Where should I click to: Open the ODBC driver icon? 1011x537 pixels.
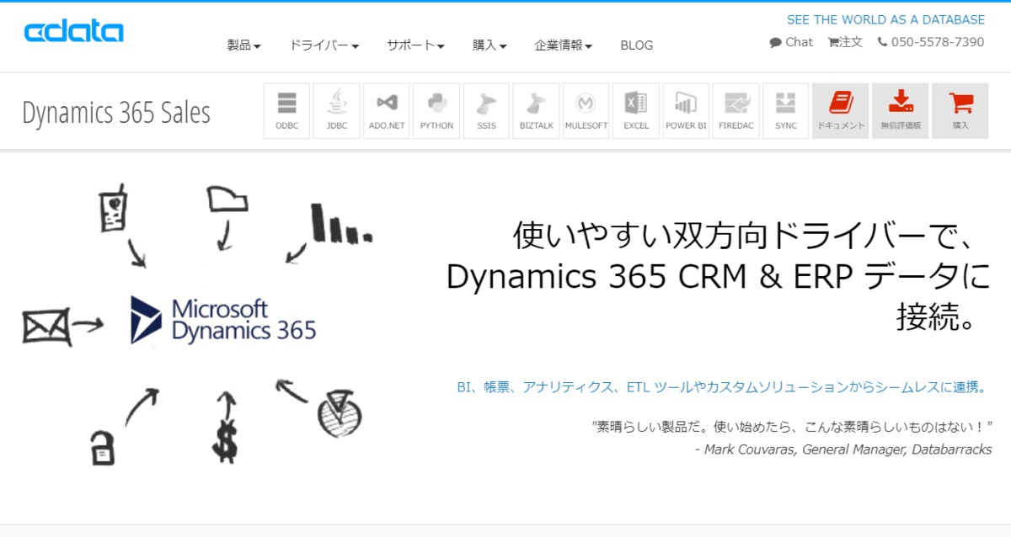[x=286, y=110]
